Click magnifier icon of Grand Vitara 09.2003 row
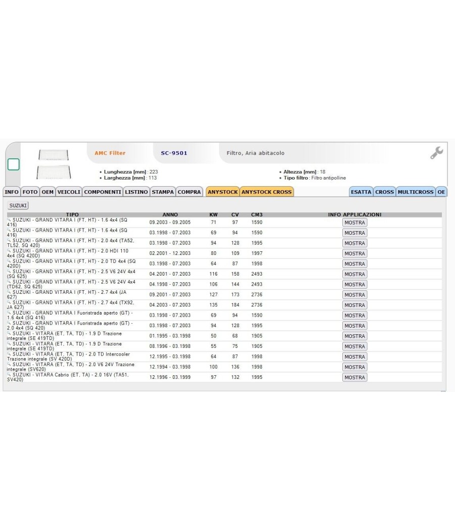455x531 pixels. (x=9, y=220)
